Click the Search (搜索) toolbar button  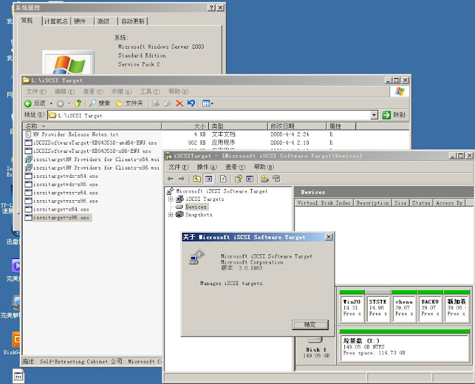(x=100, y=104)
